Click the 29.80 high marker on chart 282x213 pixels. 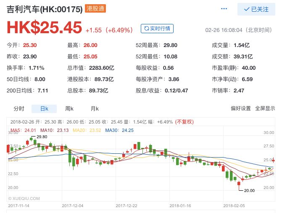pyautogui.click(x=42, y=137)
